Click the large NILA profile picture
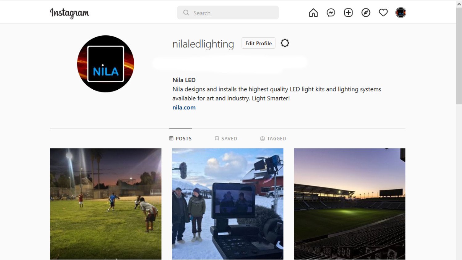 [106, 64]
